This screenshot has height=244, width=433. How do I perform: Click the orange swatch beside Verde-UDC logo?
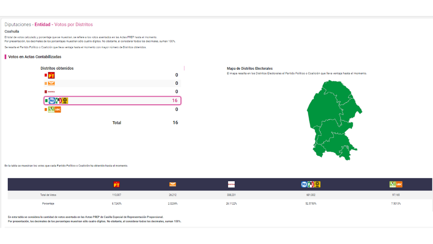[x=46, y=110]
